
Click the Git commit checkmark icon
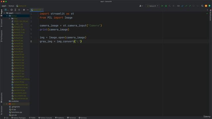(186, 6)
